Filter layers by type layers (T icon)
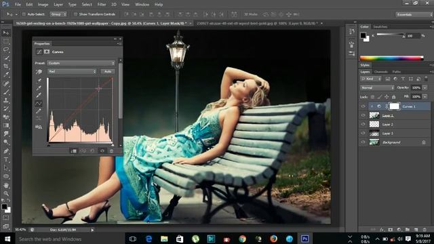The height and width of the screenshot is (244, 434). point(403,79)
